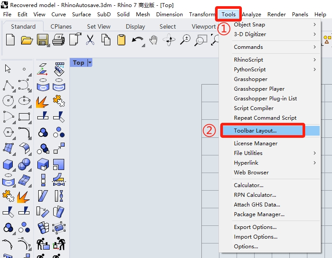Image resolution: width=332 pixels, height=258 pixels.
Task: Select the Arc tool
Action: [x=9, y=117]
